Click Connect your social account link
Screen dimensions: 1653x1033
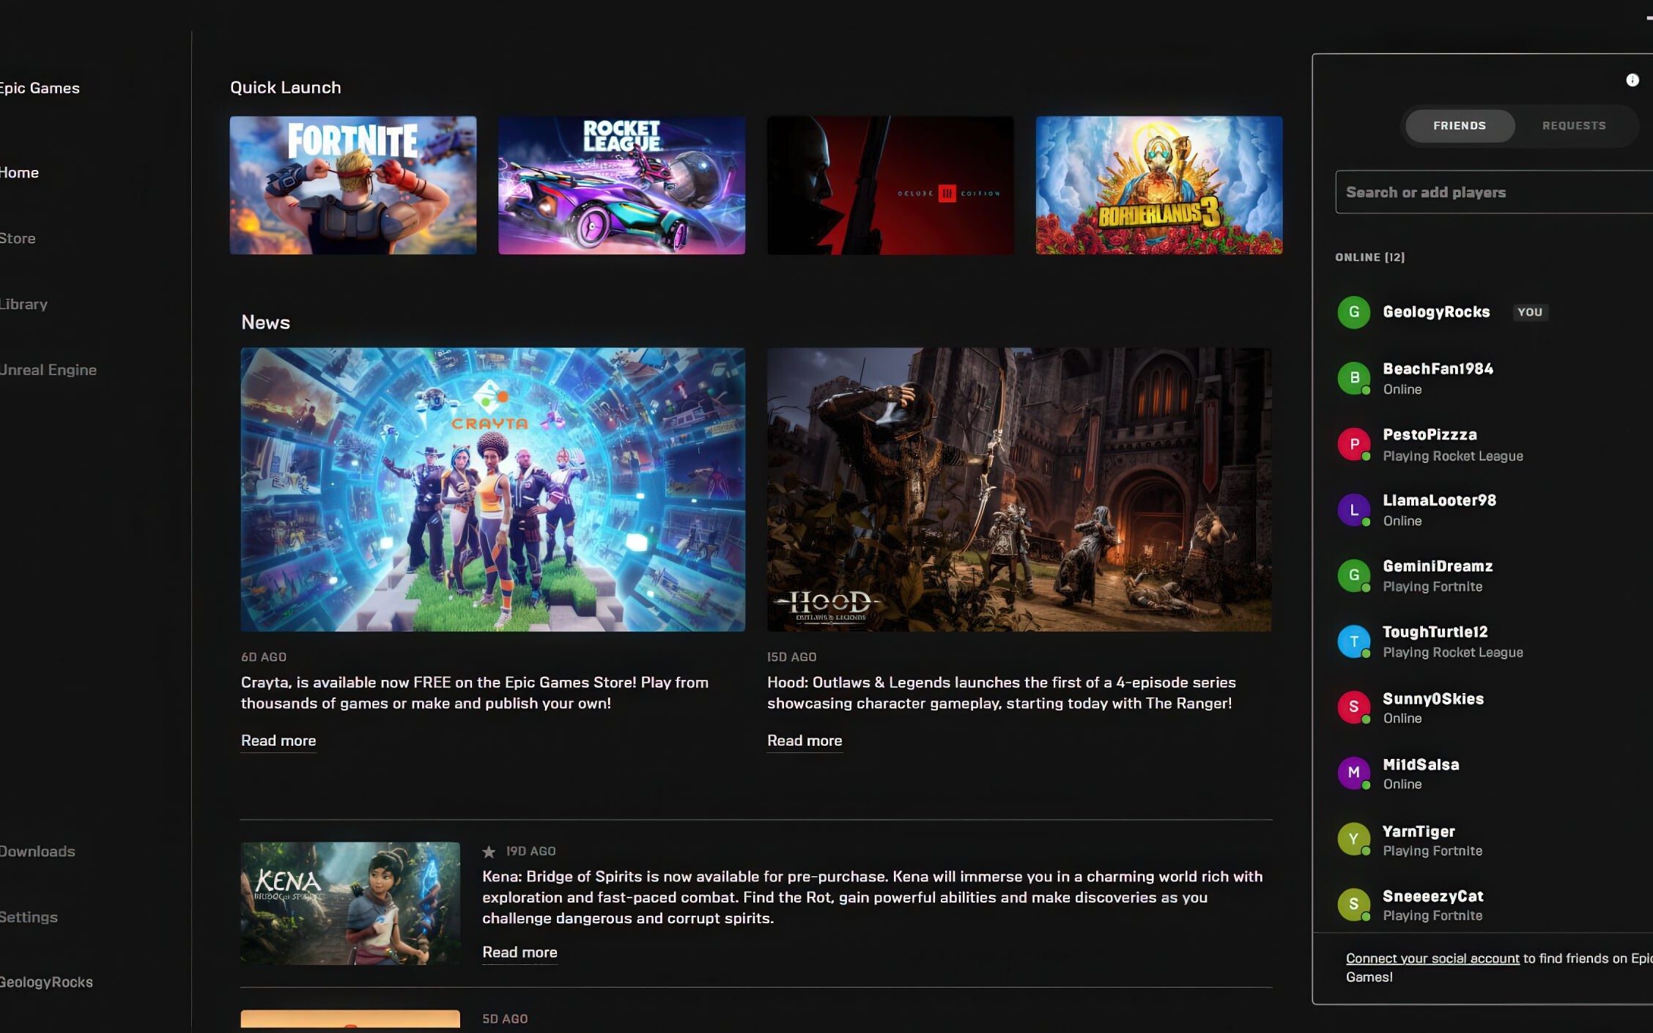tap(1432, 958)
